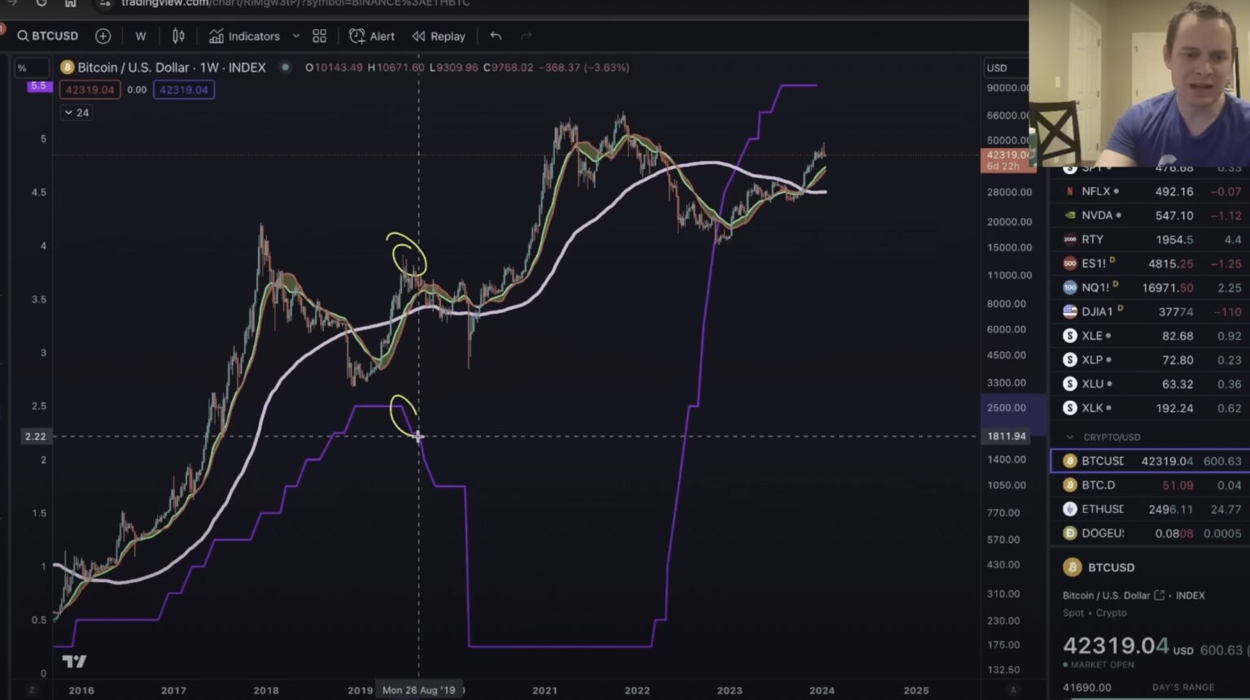Click the Bitcoin / U.S. Dollar external link icon
The width and height of the screenshot is (1250, 700).
pos(1159,595)
